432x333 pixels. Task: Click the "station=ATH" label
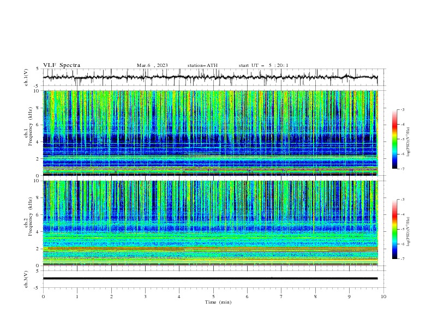(x=202, y=65)
